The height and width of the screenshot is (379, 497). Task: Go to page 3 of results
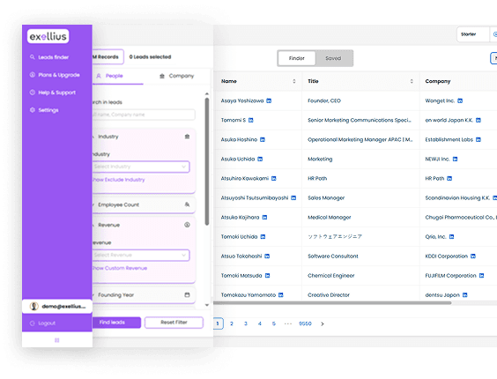(x=246, y=323)
